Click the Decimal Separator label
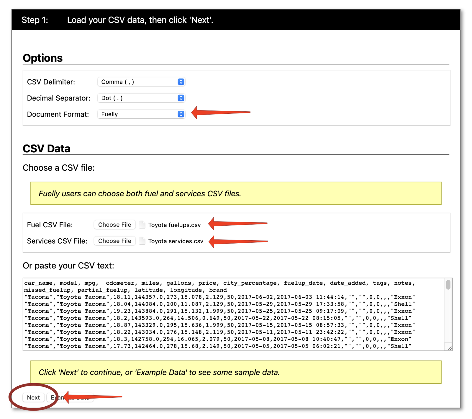472x419 pixels. pos(59,98)
